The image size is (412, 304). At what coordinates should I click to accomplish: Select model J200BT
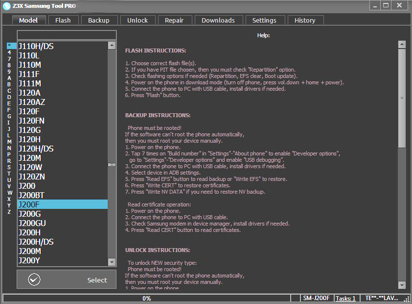(63, 195)
